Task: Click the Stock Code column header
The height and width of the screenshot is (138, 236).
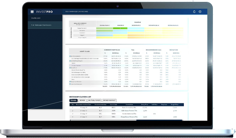Action: pos(113,105)
